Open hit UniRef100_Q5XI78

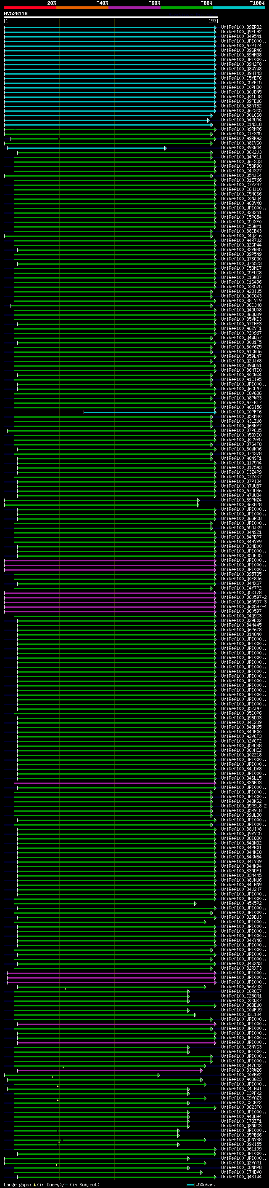coord(241,593)
